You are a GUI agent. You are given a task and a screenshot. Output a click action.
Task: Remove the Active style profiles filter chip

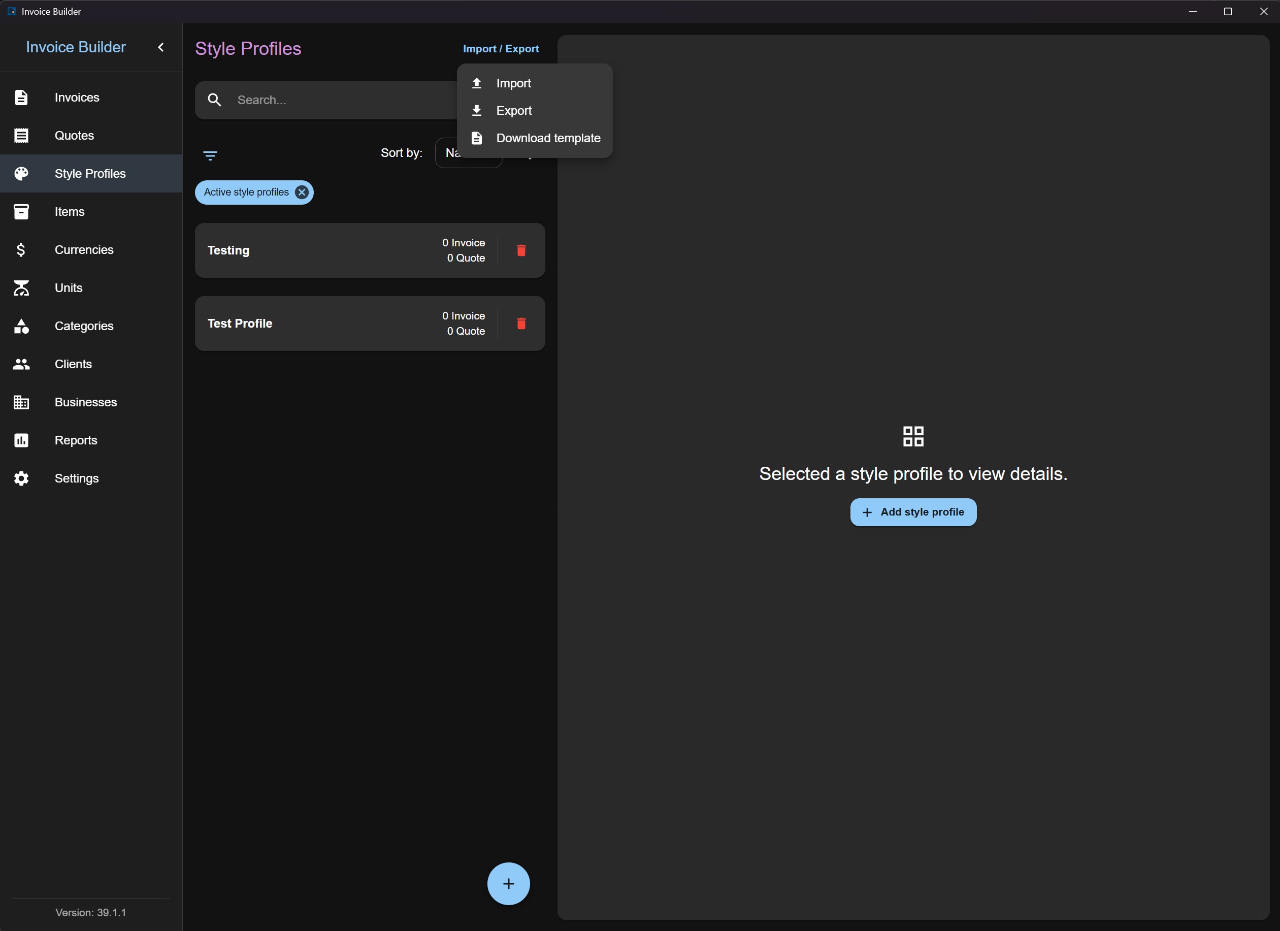(x=302, y=192)
